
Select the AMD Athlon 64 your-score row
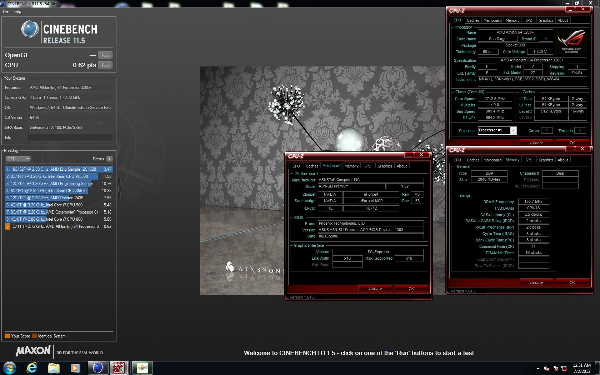[59, 226]
